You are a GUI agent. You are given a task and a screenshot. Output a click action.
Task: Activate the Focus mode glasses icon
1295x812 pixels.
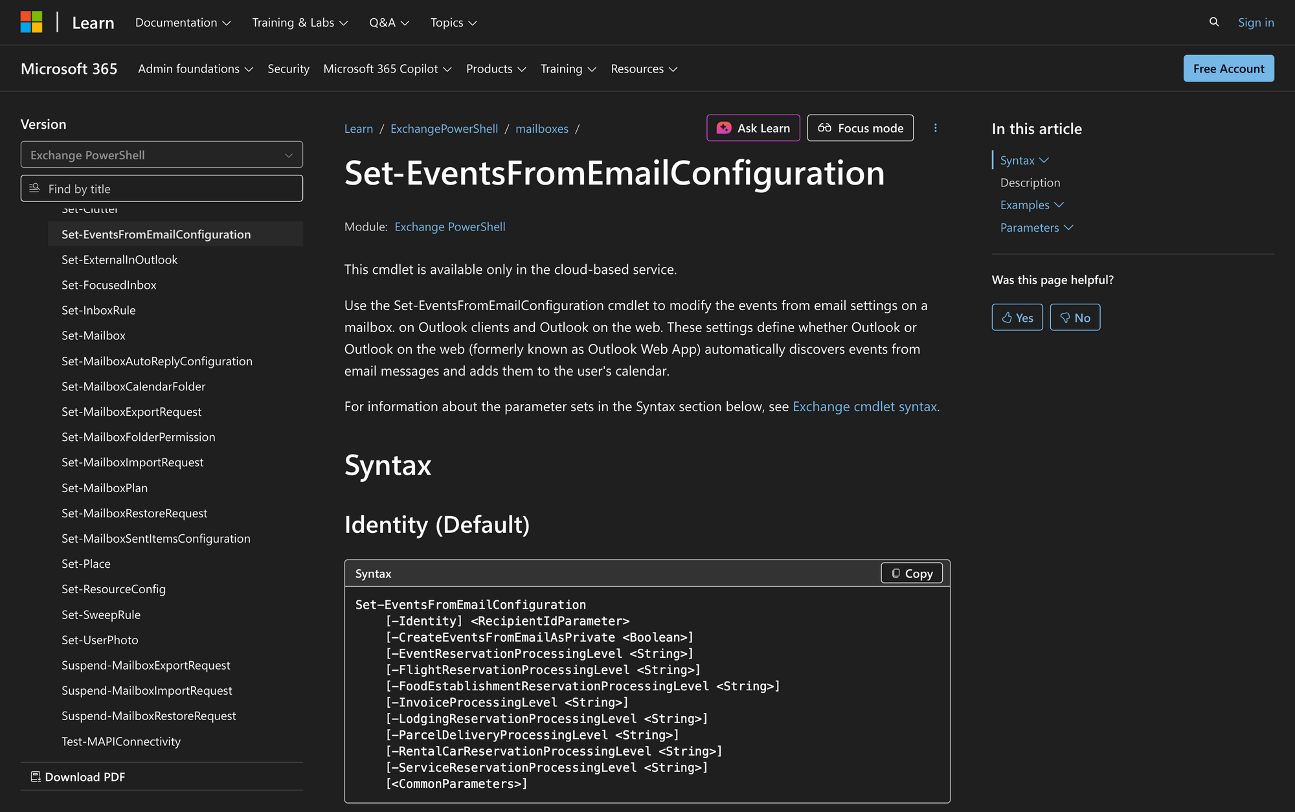pos(825,128)
